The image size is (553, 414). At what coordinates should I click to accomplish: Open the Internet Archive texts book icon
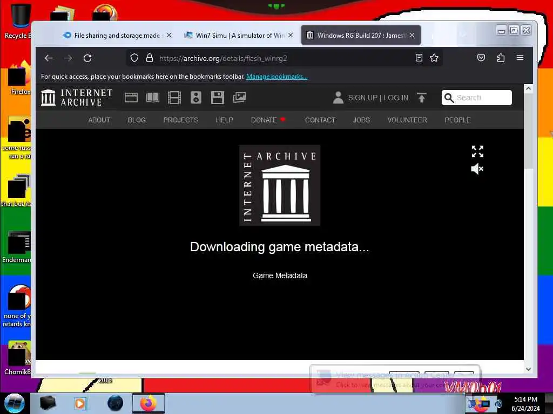[153, 98]
